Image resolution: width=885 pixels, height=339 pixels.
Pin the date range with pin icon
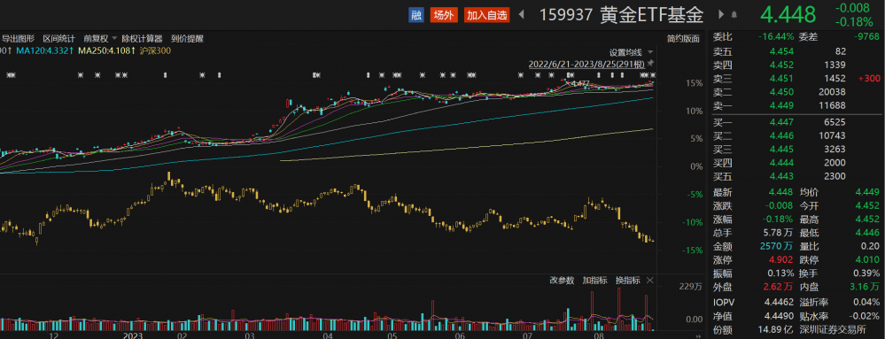coord(650,63)
